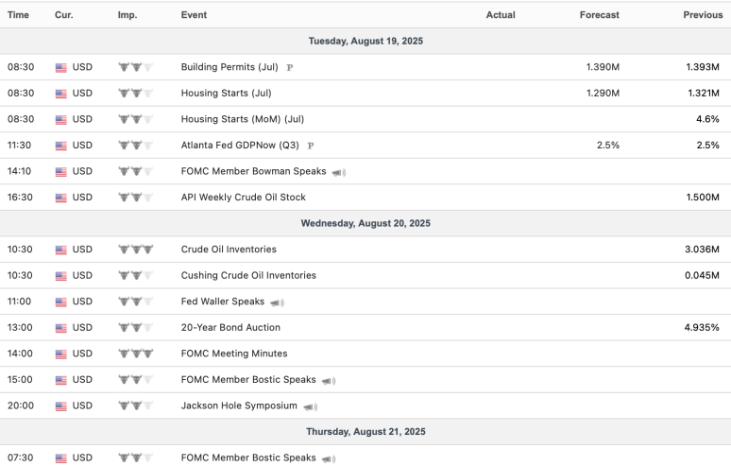The height and width of the screenshot is (466, 731).
Task: Click the Imp. column header
Action: click(127, 15)
